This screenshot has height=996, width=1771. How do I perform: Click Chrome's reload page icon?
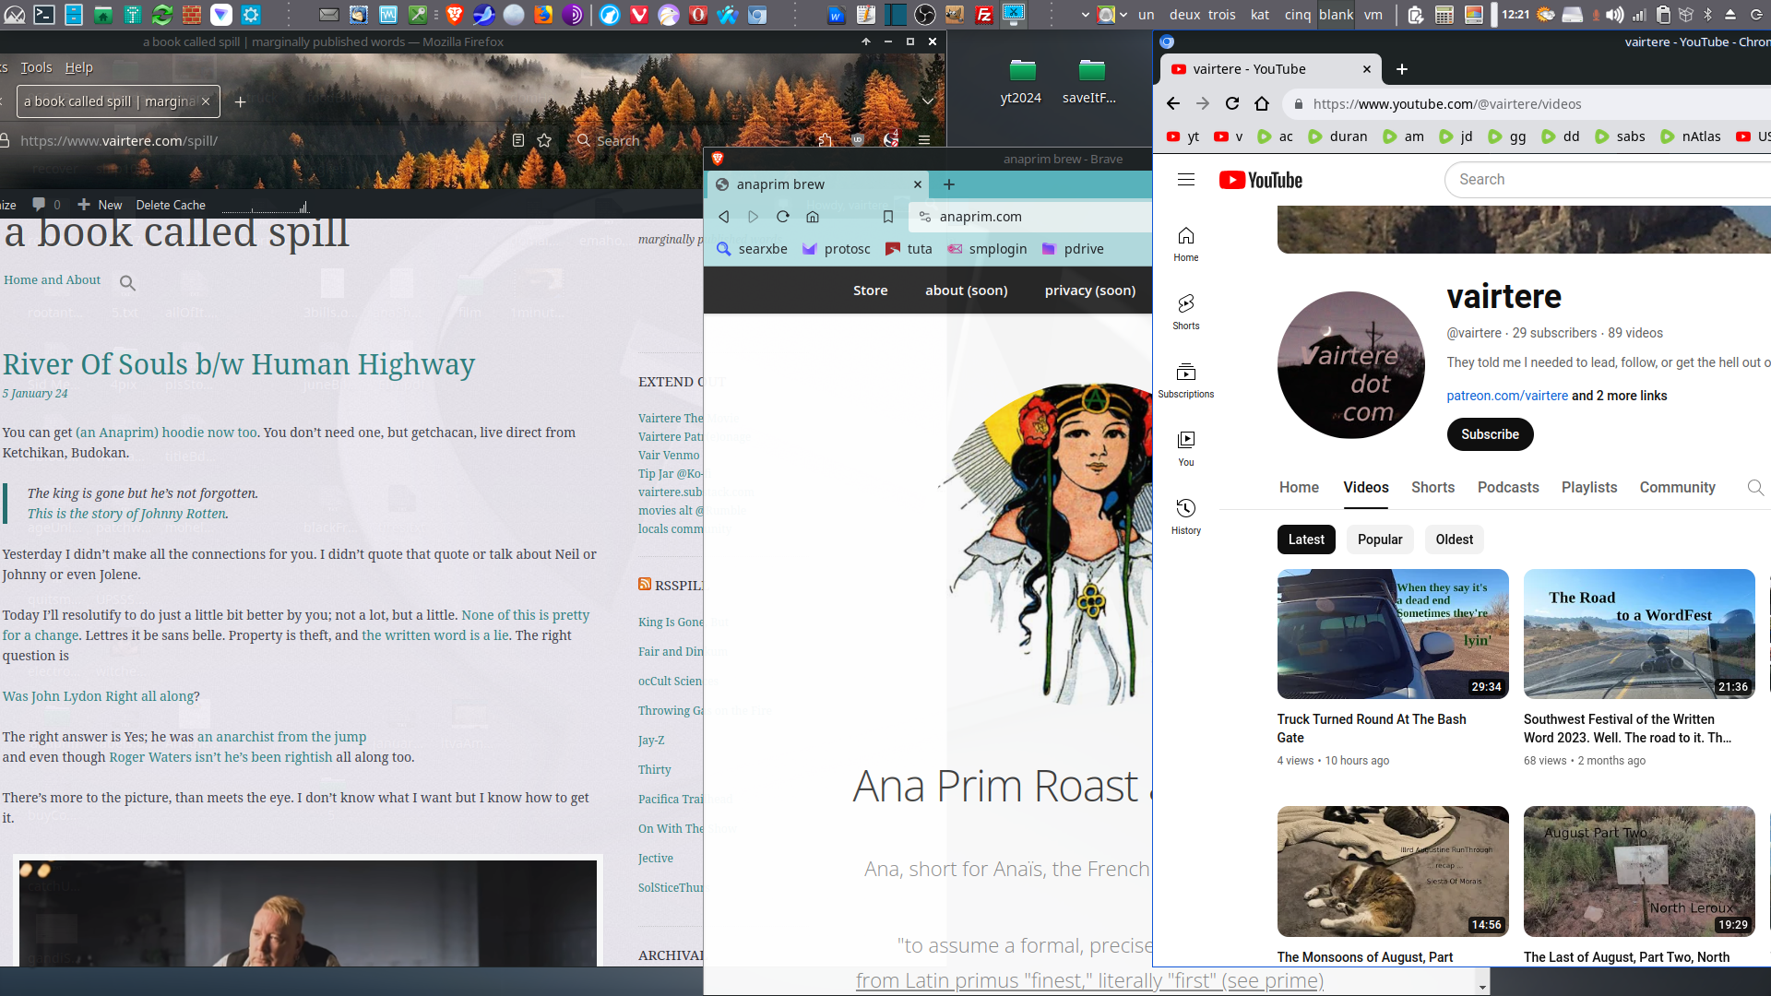(x=1232, y=104)
